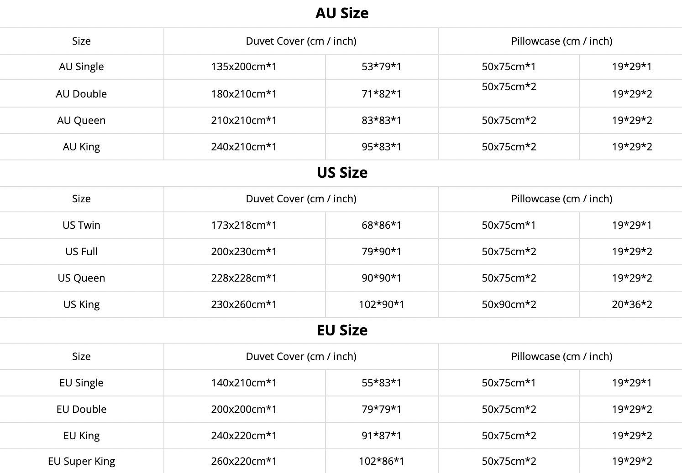
Task: Select the 20*36*2 pillowcase inch value
Action: (632, 304)
